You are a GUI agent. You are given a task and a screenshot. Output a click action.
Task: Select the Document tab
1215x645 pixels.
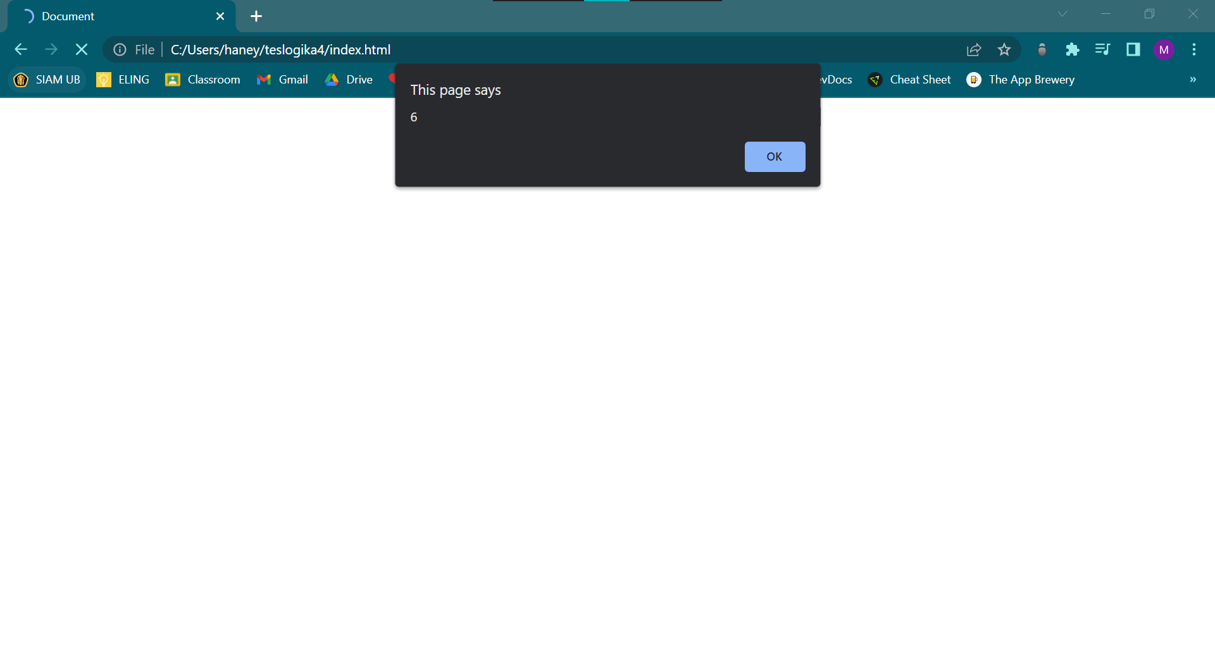tap(121, 16)
